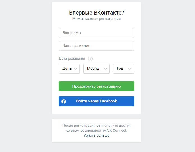Click the word Месяц in the month selector
The width and height of the screenshot is (195, 152).
(93, 68)
